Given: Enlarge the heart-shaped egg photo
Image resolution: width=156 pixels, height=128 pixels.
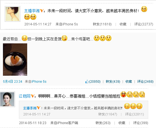Looking at the screenshot, I should 15,59.
